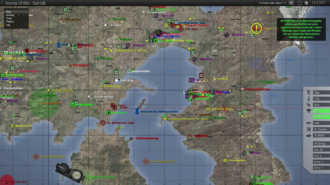Collapse the player info chevron arrow
Image resolution: width=330 pixels, height=185 pixels.
pyautogui.click(x=291, y=3)
